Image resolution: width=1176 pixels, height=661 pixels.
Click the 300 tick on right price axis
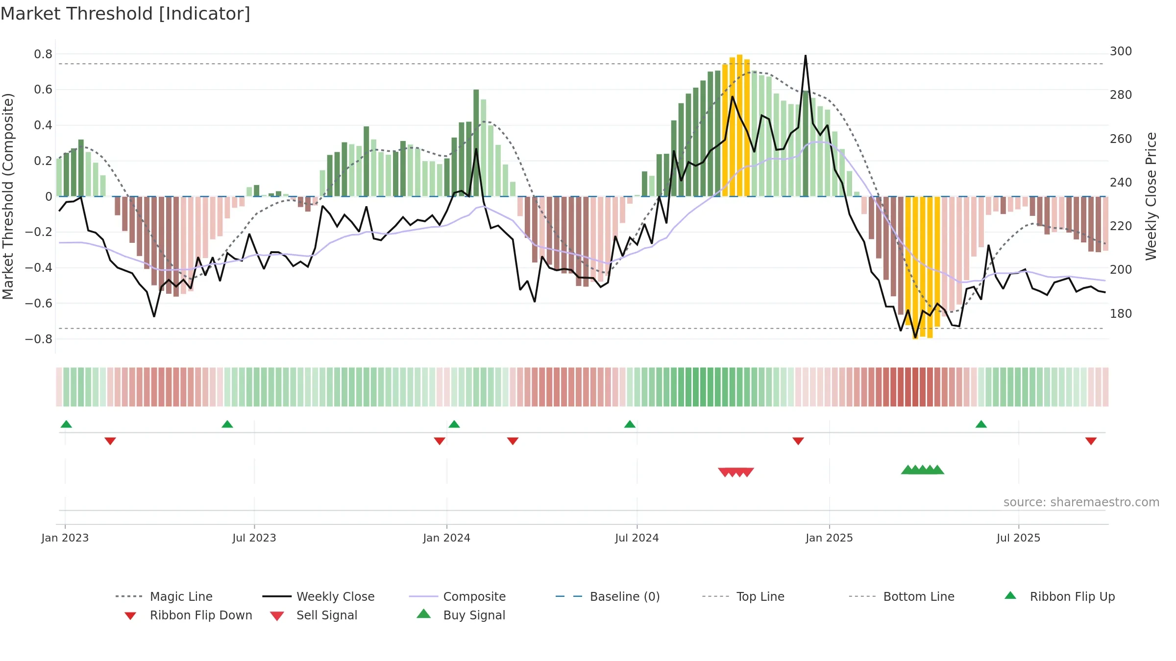[x=1121, y=51]
